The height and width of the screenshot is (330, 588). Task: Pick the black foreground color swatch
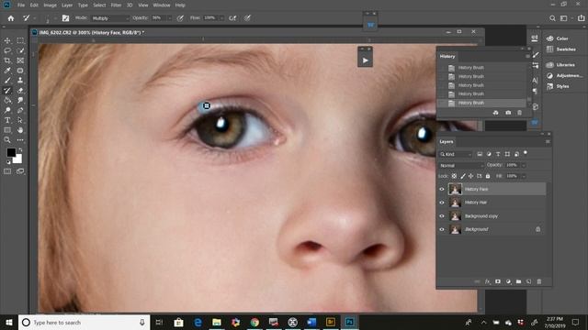point(11,152)
